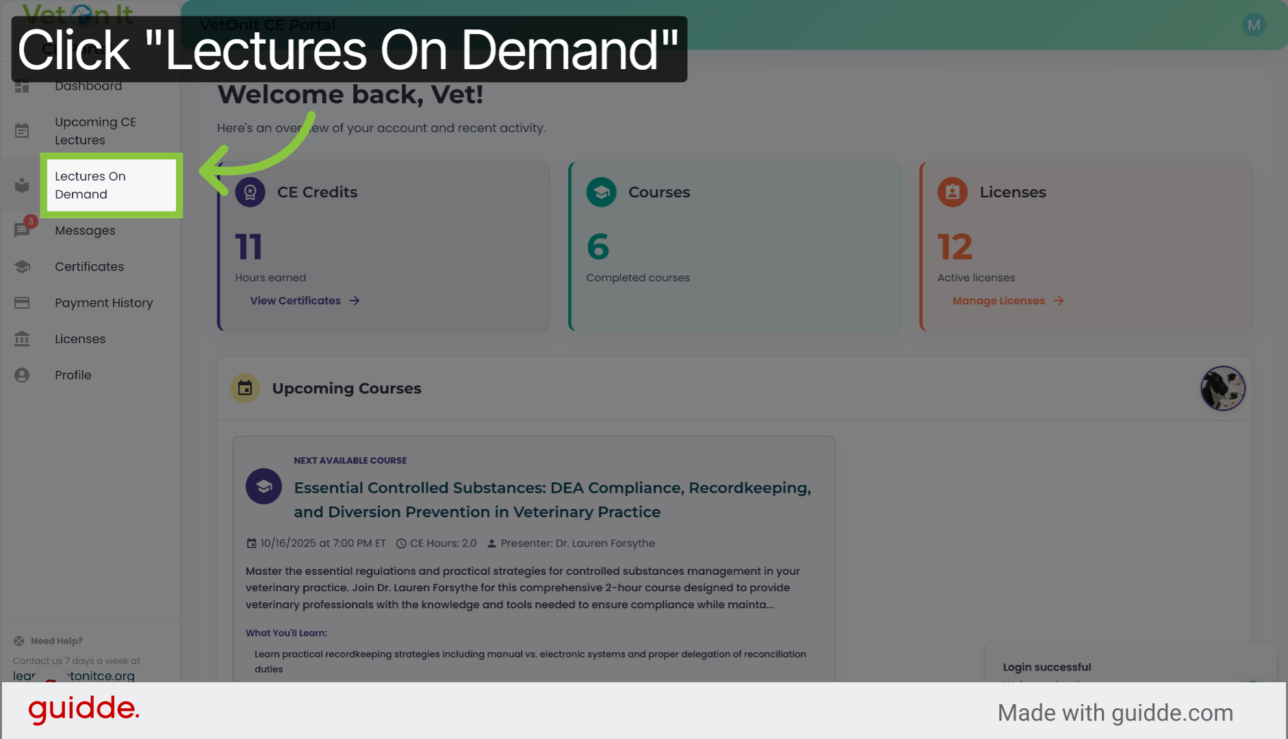Click the Upcoming Courses calendar icon
This screenshot has height=739, width=1288.
(x=245, y=389)
